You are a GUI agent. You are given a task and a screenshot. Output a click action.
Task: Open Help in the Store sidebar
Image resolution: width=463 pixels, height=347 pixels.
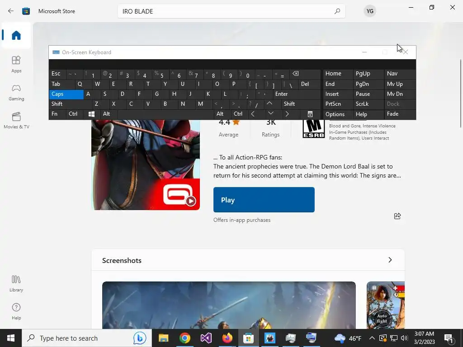16,311
